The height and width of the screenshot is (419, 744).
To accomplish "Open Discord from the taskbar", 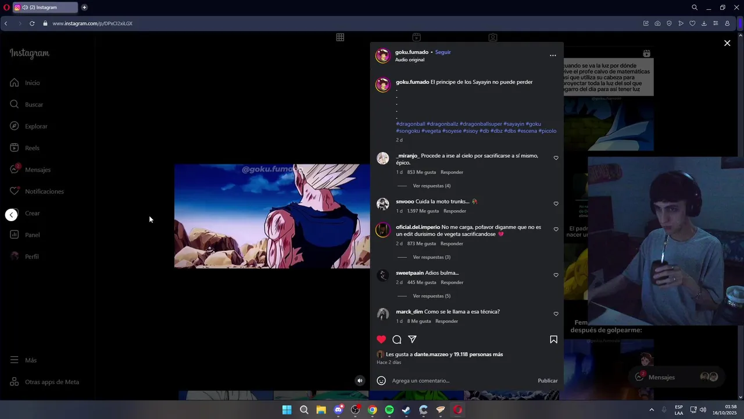I will click(338, 410).
